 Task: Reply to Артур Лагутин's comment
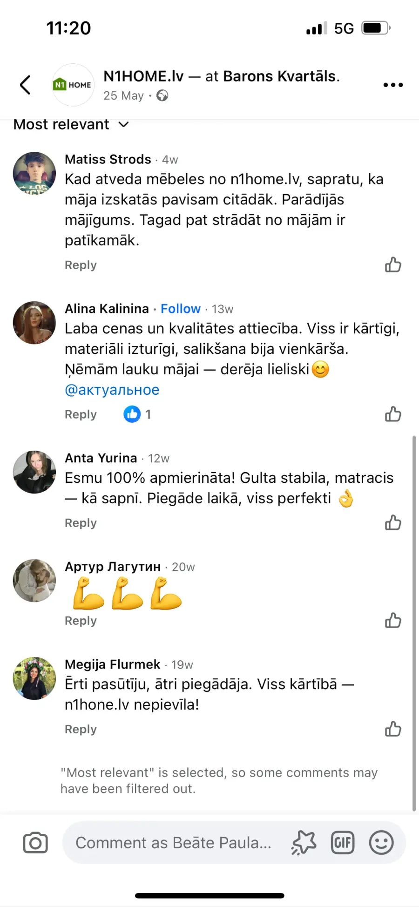click(81, 621)
